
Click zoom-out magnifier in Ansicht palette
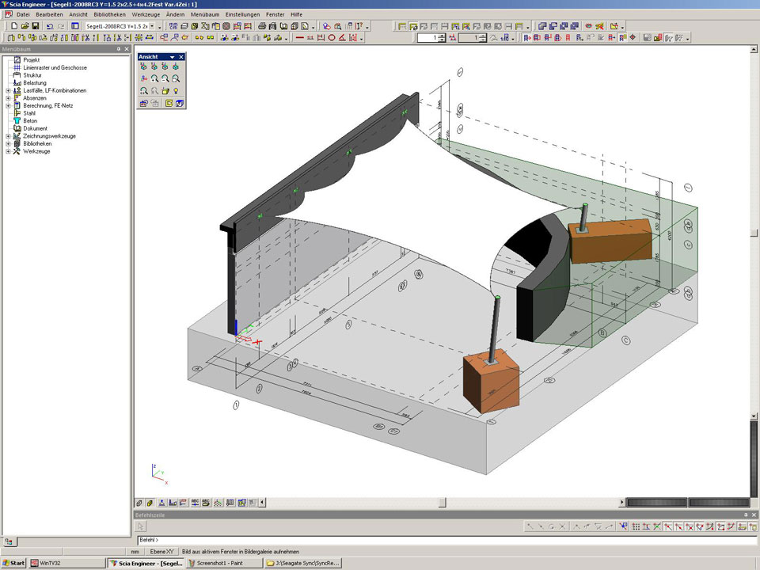pyautogui.click(x=165, y=79)
